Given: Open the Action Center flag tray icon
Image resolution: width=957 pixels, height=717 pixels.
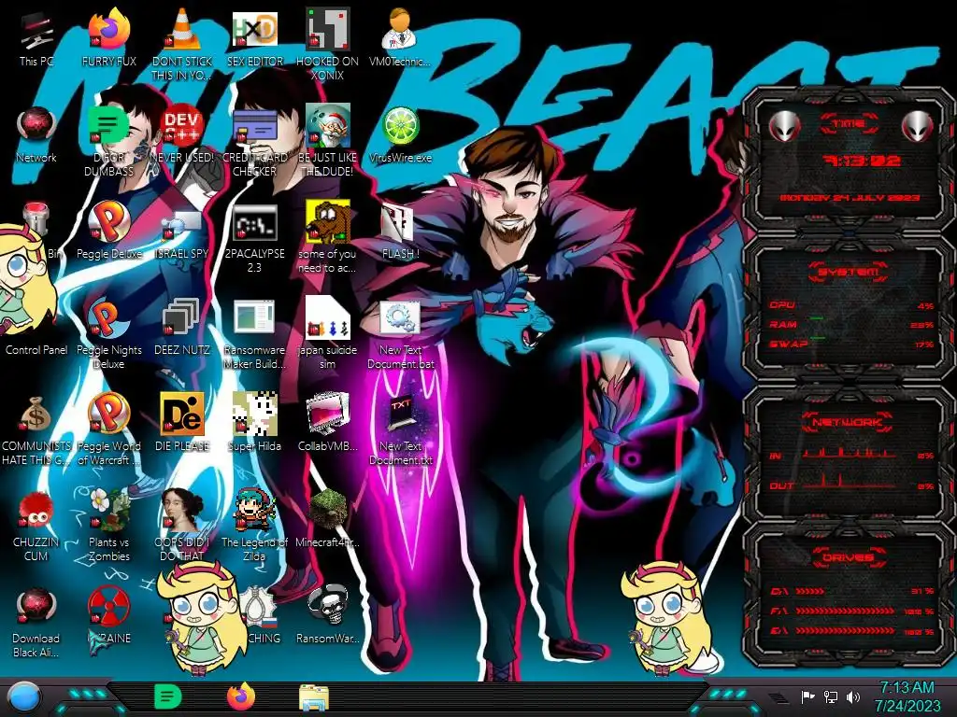Looking at the screenshot, I should 807,696.
